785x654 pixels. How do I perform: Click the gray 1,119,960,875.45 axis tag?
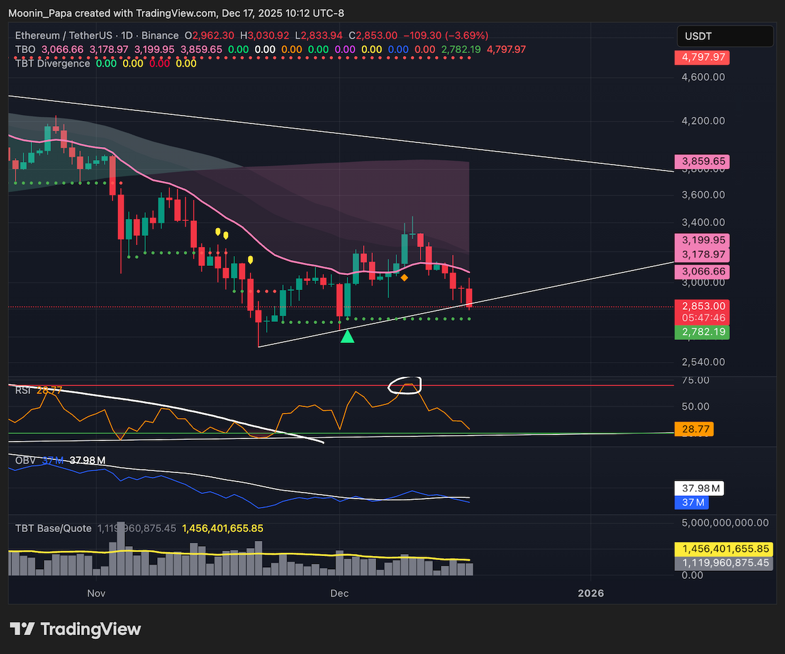[724, 563]
